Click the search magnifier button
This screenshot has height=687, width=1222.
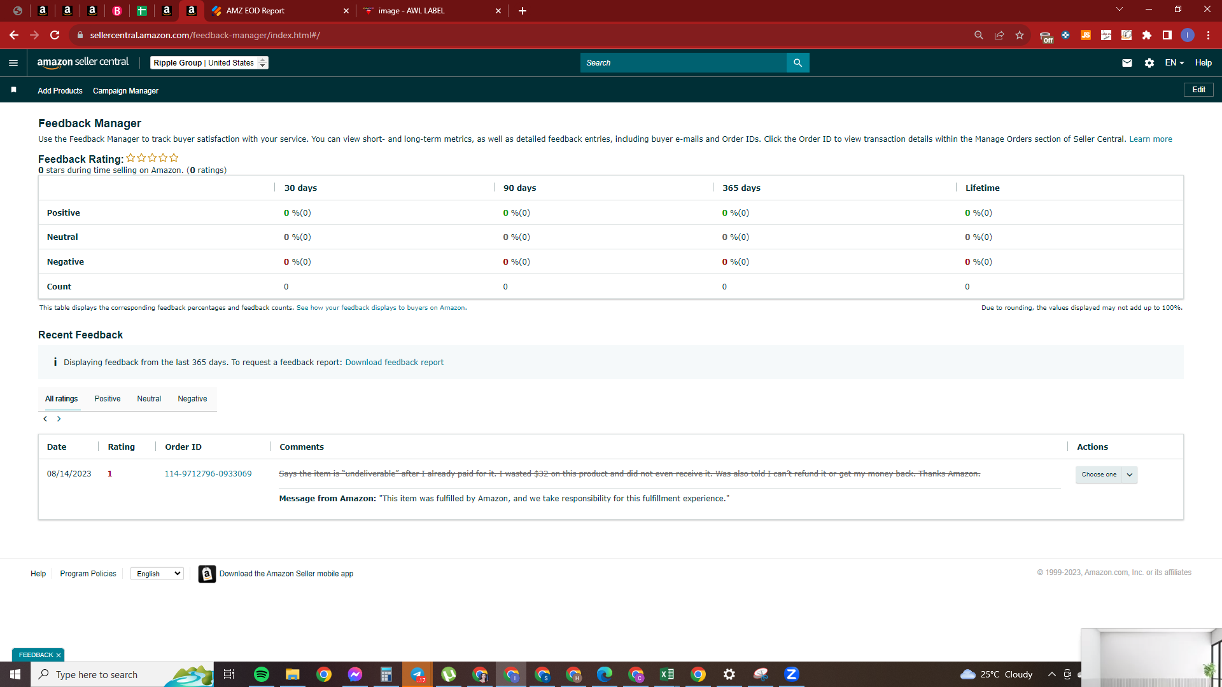coord(798,63)
